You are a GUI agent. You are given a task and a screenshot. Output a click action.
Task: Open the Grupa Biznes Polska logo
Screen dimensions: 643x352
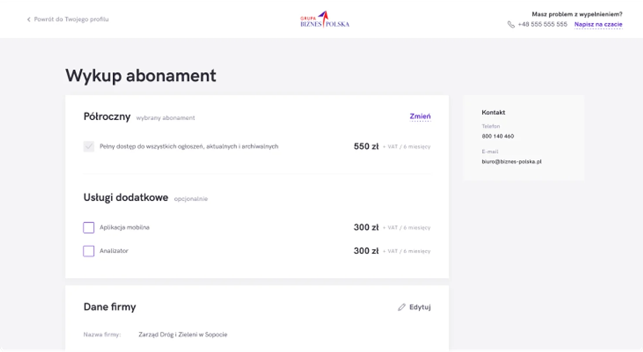[x=325, y=19]
